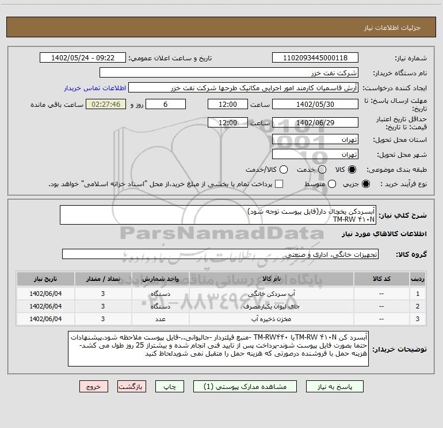Click the آب سردکن خانگی item cell

tap(271, 294)
